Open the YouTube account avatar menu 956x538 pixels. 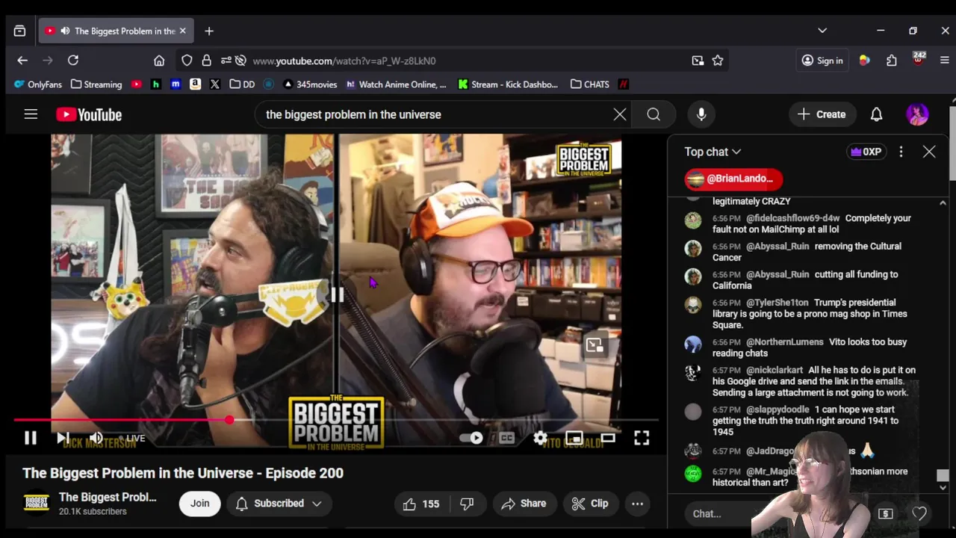(917, 114)
